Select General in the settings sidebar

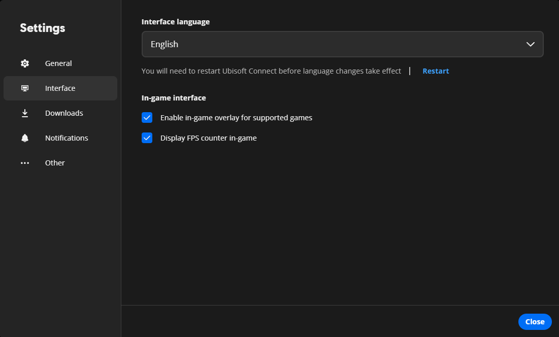(x=58, y=63)
